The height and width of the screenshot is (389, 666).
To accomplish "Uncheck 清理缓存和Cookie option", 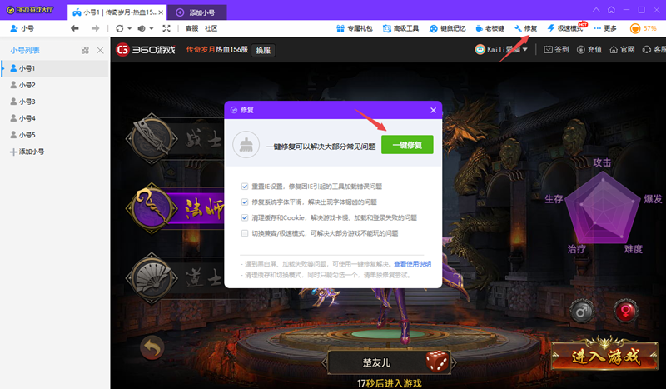I will (245, 217).
